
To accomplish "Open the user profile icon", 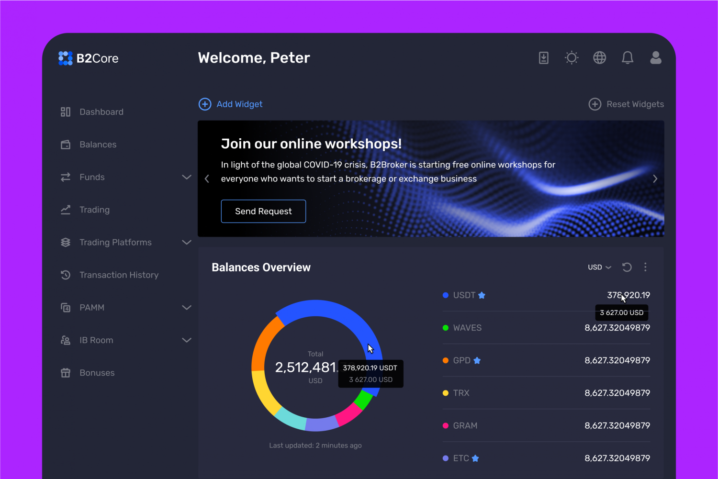I will pos(656,58).
